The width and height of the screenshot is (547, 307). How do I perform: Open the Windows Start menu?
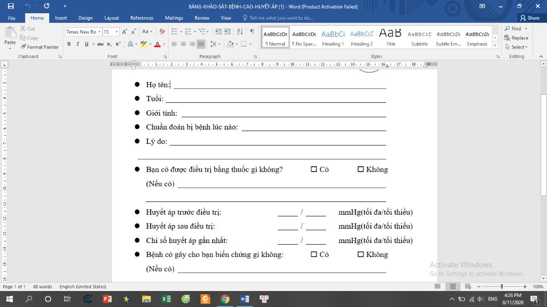click(x=10, y=299)
